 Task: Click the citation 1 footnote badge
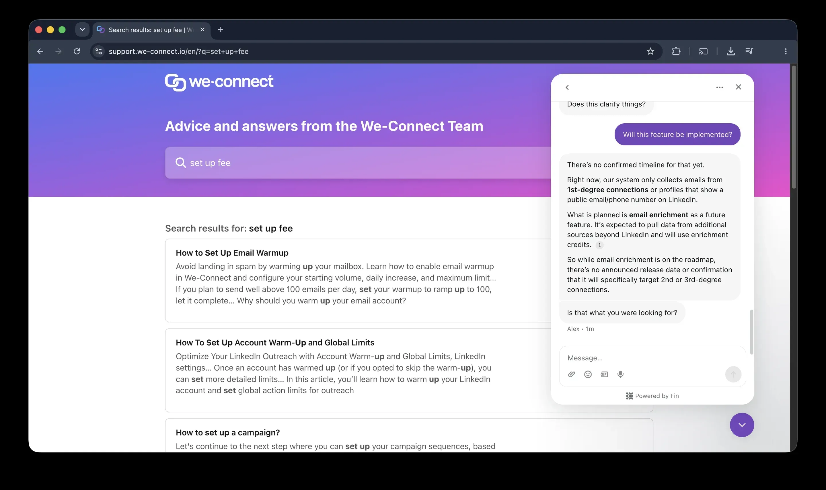599,245
